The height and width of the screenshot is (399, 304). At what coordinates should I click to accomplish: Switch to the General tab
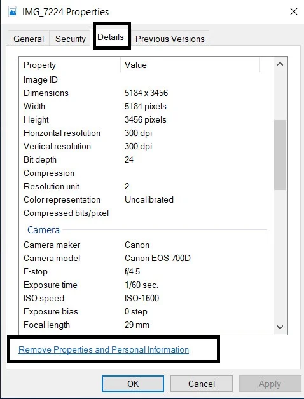(29, 39)
